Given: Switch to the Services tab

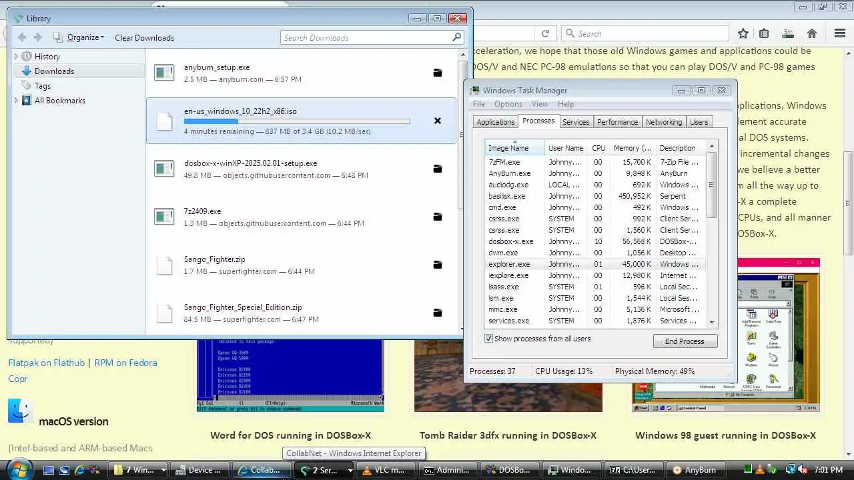Looking at the screenshot, I should [x=576, y=122].
